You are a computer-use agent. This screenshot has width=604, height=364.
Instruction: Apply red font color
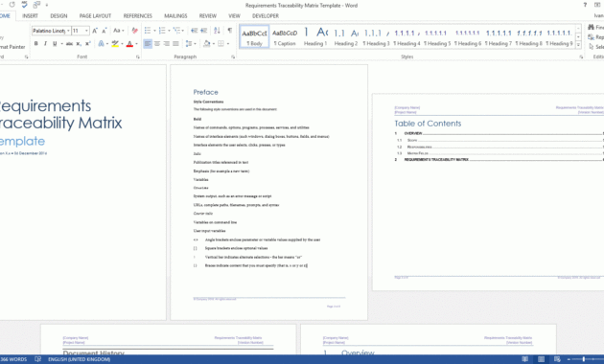tap(129, 43)
